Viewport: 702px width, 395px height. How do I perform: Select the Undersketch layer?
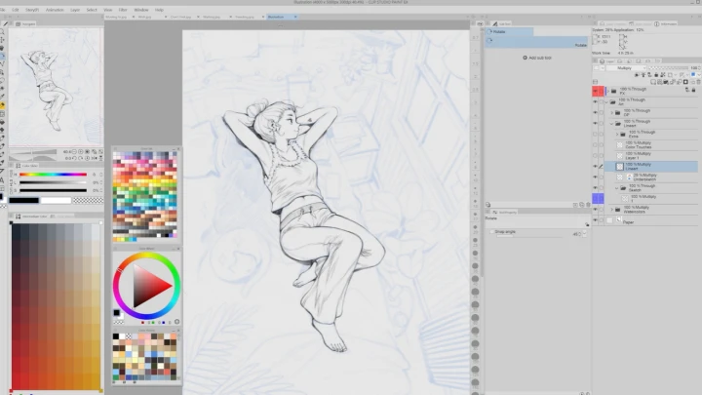pos(651,177)
